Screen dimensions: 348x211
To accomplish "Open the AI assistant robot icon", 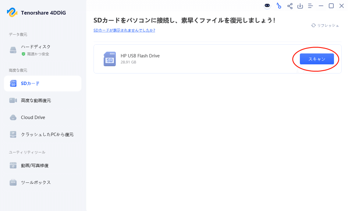I will pos(267,6).
